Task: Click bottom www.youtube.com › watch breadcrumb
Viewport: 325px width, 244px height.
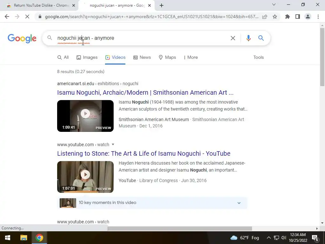Action: click(83, 222)
